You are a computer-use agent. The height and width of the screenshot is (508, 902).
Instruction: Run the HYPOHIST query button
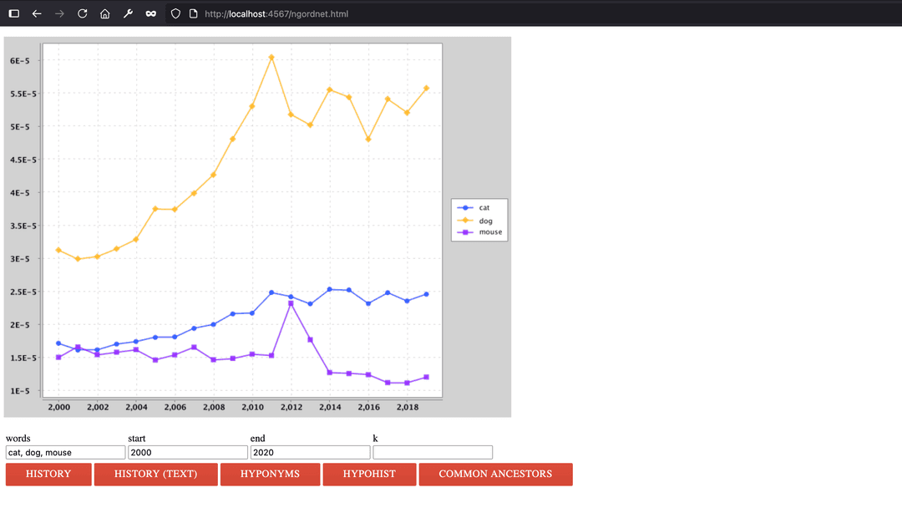[368, 474]
